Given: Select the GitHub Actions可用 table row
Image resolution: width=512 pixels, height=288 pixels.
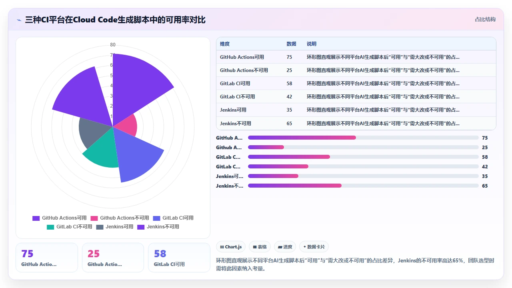Looking at the screenshot, I should tap(356, 57).
